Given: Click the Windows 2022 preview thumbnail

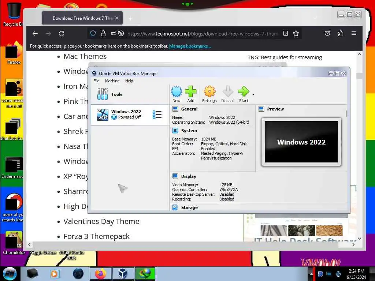Looking at the screenshot, I should (x=301, y=142).
